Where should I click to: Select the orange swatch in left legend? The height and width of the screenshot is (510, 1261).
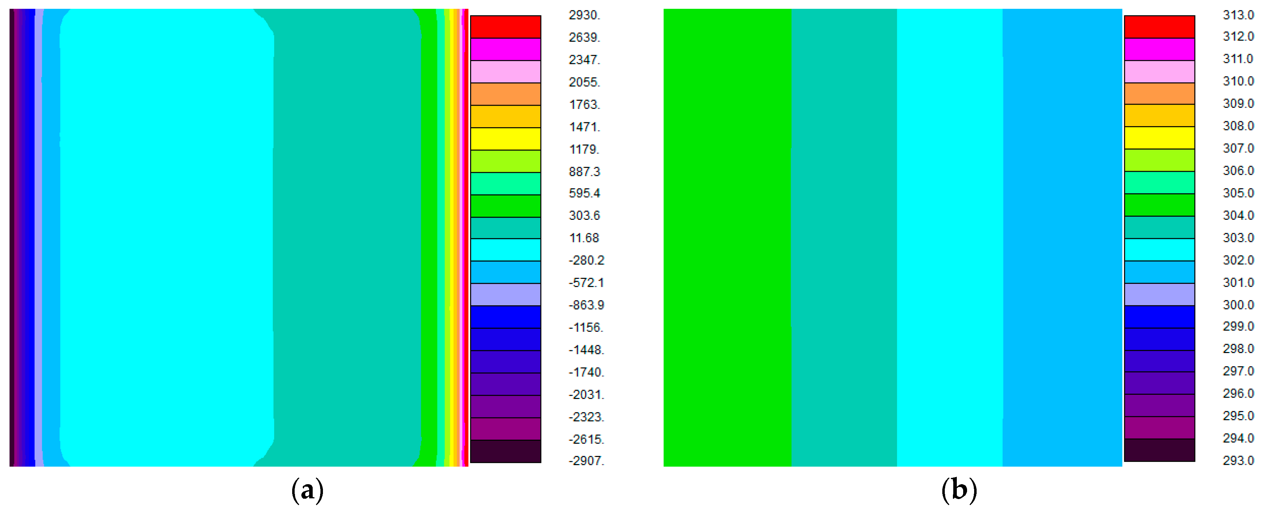coord(505,94)
